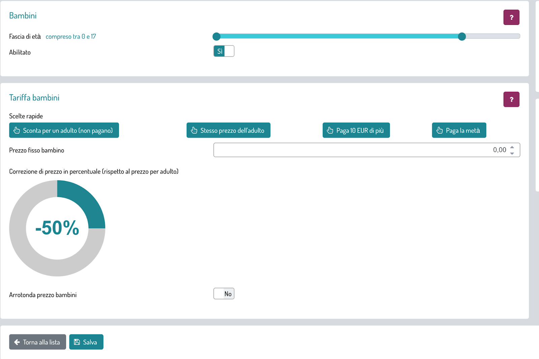Image resolution: width=539 pixels, height=359 pixels.
Task: Apply Sconta per un adulto quick choice
Action: pos(64,130)
